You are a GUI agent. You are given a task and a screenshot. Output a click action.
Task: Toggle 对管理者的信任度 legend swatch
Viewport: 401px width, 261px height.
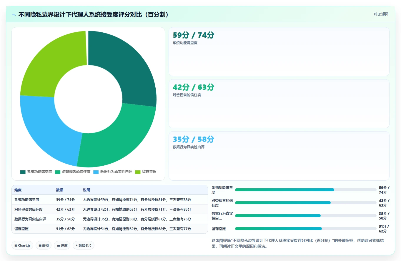point(57,172)
